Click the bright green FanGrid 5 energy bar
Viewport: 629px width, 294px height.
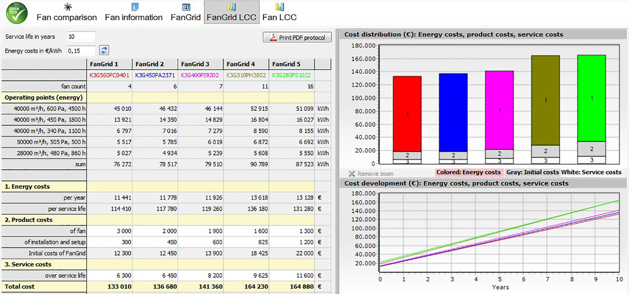coord(591,98)
